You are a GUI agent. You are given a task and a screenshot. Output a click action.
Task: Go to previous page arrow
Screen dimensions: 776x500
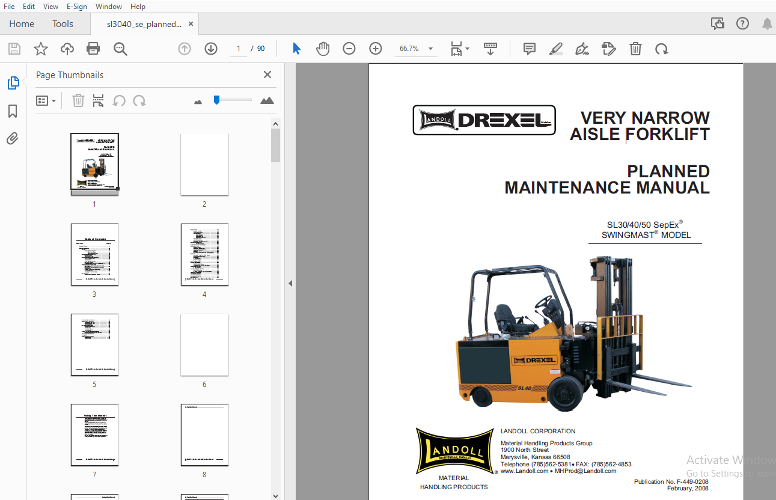click(185, 49)
